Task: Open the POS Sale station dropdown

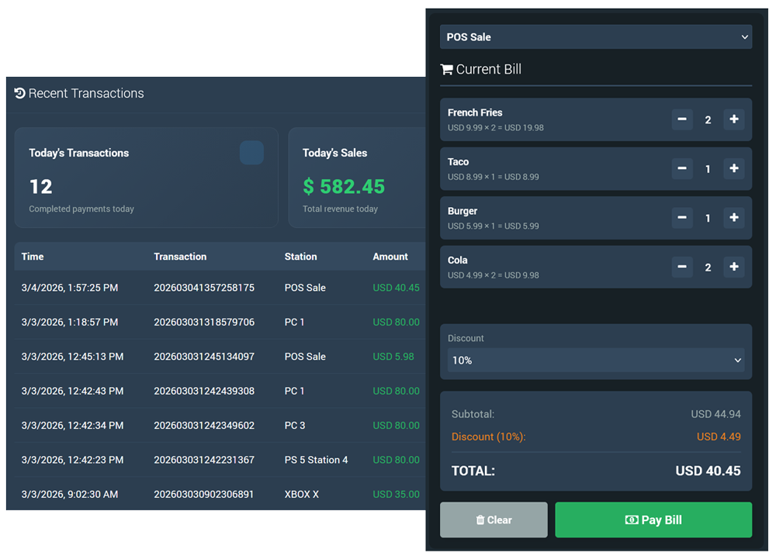Action: (x=595, y=37)
